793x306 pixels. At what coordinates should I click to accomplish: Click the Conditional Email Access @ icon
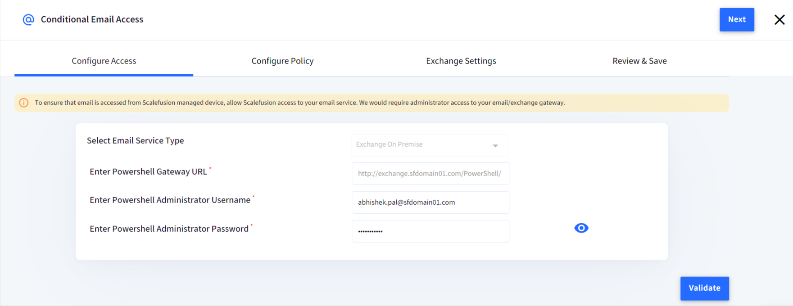point(28,20)
